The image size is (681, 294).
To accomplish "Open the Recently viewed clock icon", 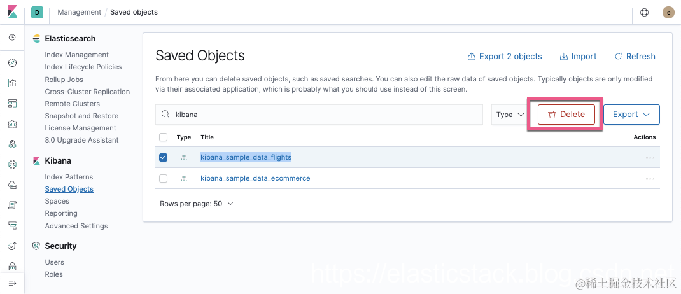I will (x=12, y=38).
